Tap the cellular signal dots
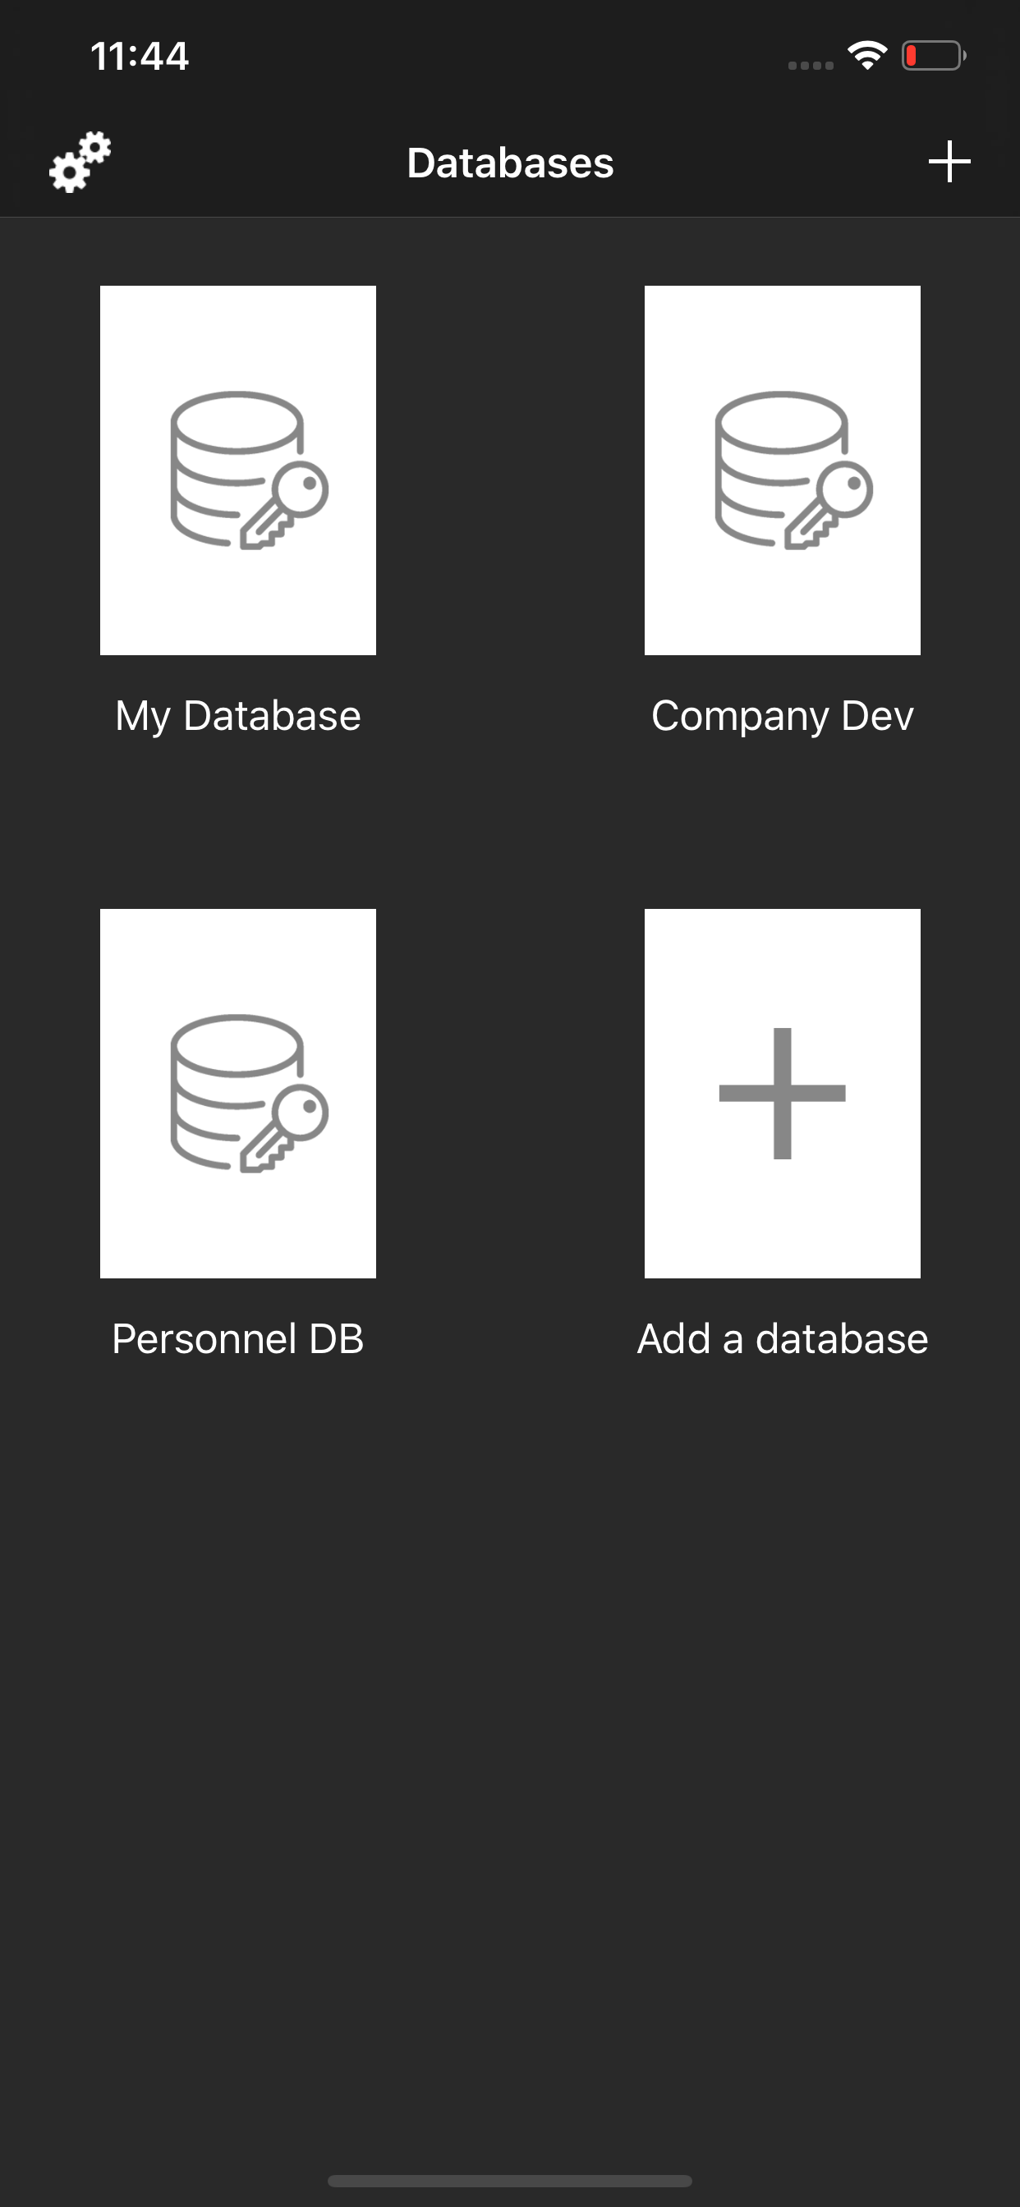 (x=810, y=65)
